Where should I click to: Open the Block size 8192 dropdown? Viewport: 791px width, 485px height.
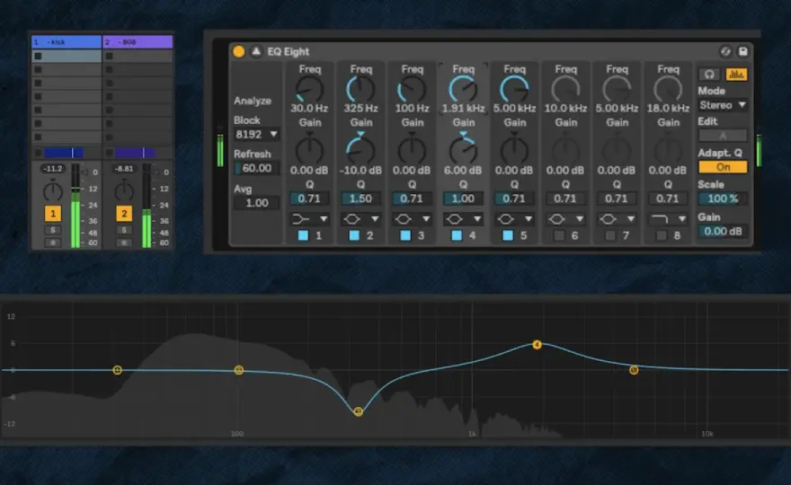(257, 134)
